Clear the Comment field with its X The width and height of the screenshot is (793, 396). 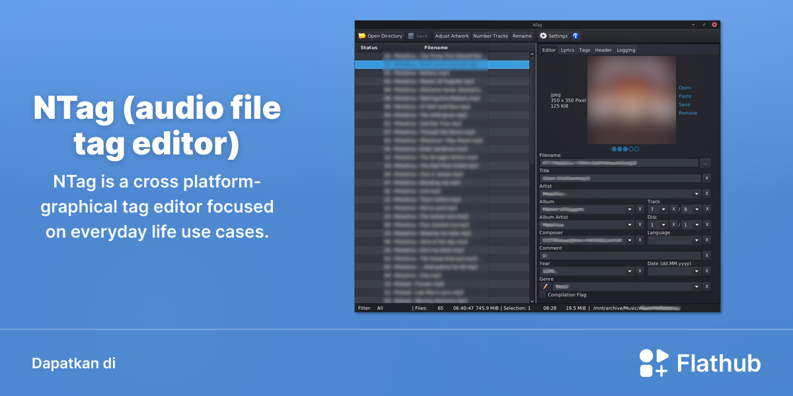[x=706, y=255]
